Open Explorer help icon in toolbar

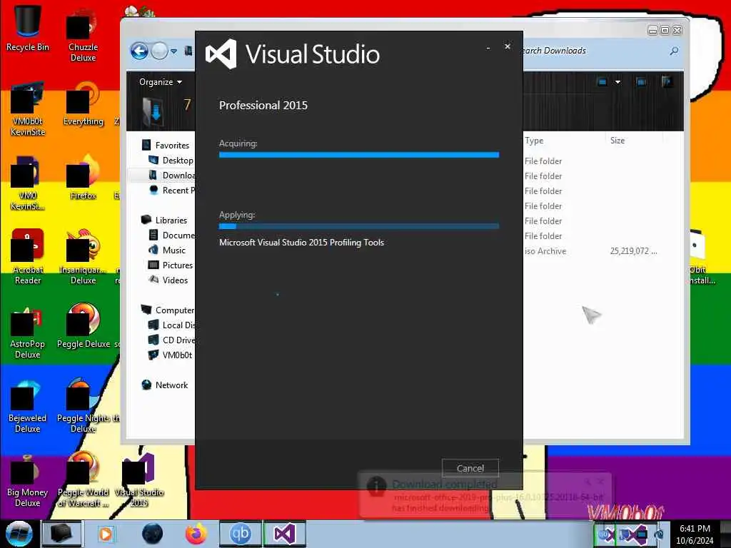pyautogui.click(x=667, y=82)
